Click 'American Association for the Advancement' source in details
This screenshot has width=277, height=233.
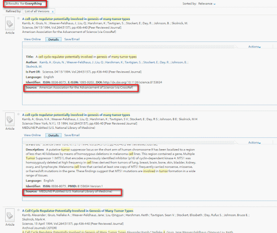coord(86,87)
